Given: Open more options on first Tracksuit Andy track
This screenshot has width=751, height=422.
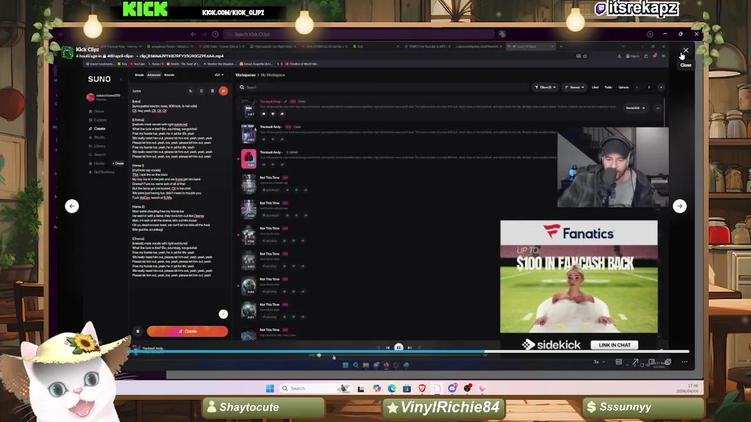Looking at the screenshot, I should [658, 108].
